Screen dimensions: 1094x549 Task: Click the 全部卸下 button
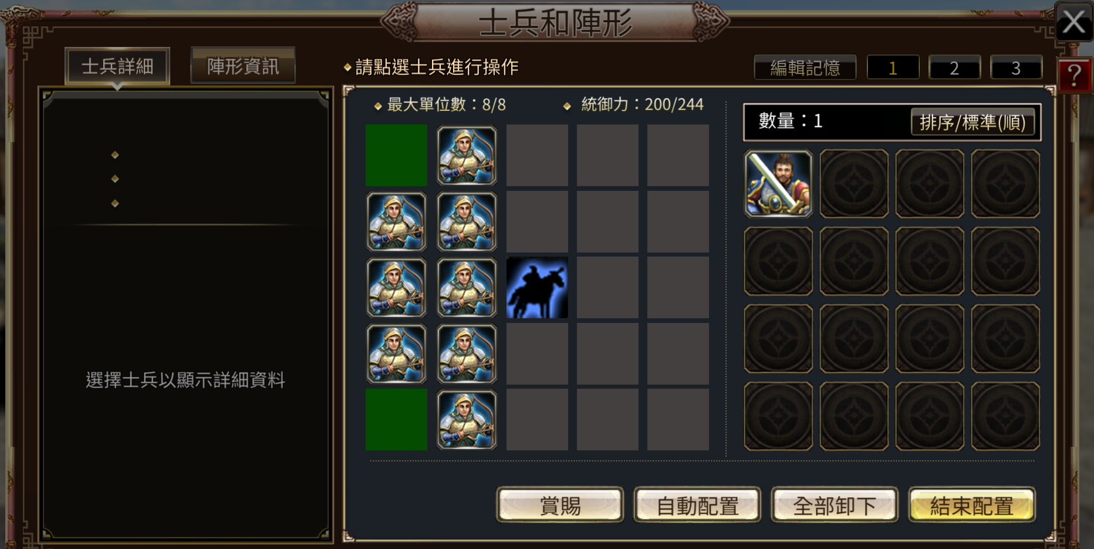click(x=834, y=505)
